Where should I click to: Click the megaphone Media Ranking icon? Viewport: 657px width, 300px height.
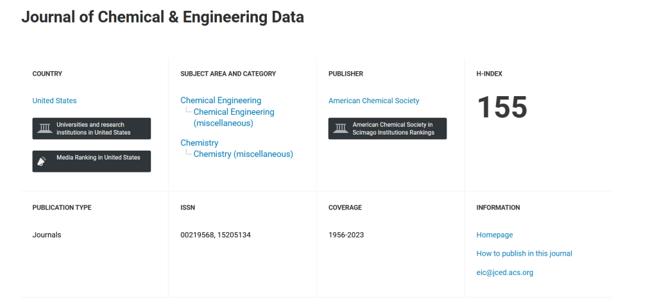click(42, 161)
